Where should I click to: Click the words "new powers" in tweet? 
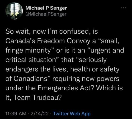click(101, 79)
